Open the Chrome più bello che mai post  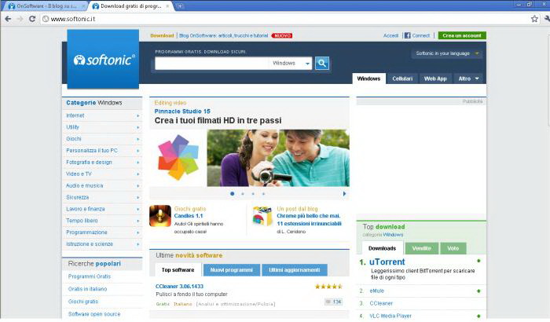pyautogui.click(x=309, y=220)
